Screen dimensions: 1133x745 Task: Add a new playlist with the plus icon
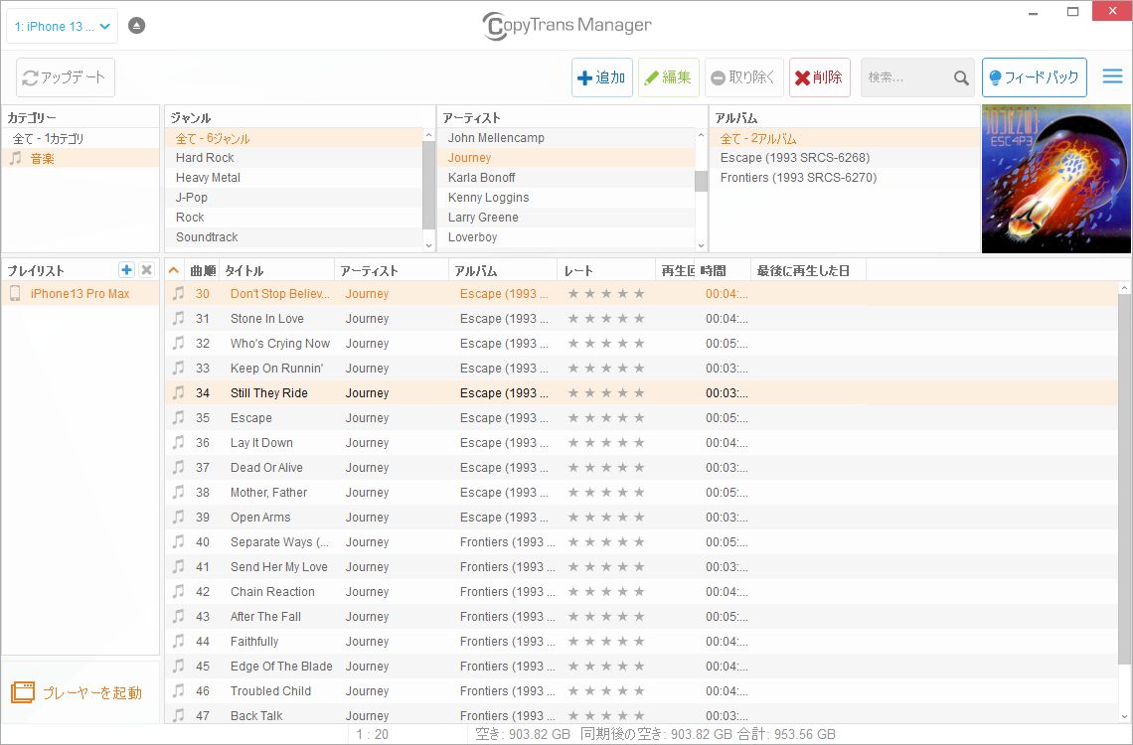[x=126, y=269]
